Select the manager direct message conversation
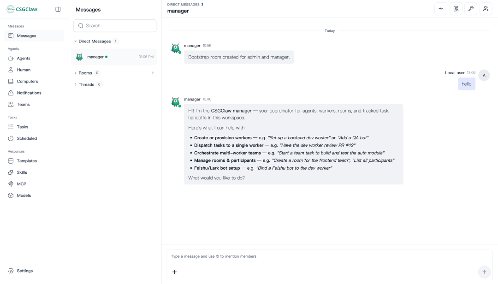 [114, 57]
